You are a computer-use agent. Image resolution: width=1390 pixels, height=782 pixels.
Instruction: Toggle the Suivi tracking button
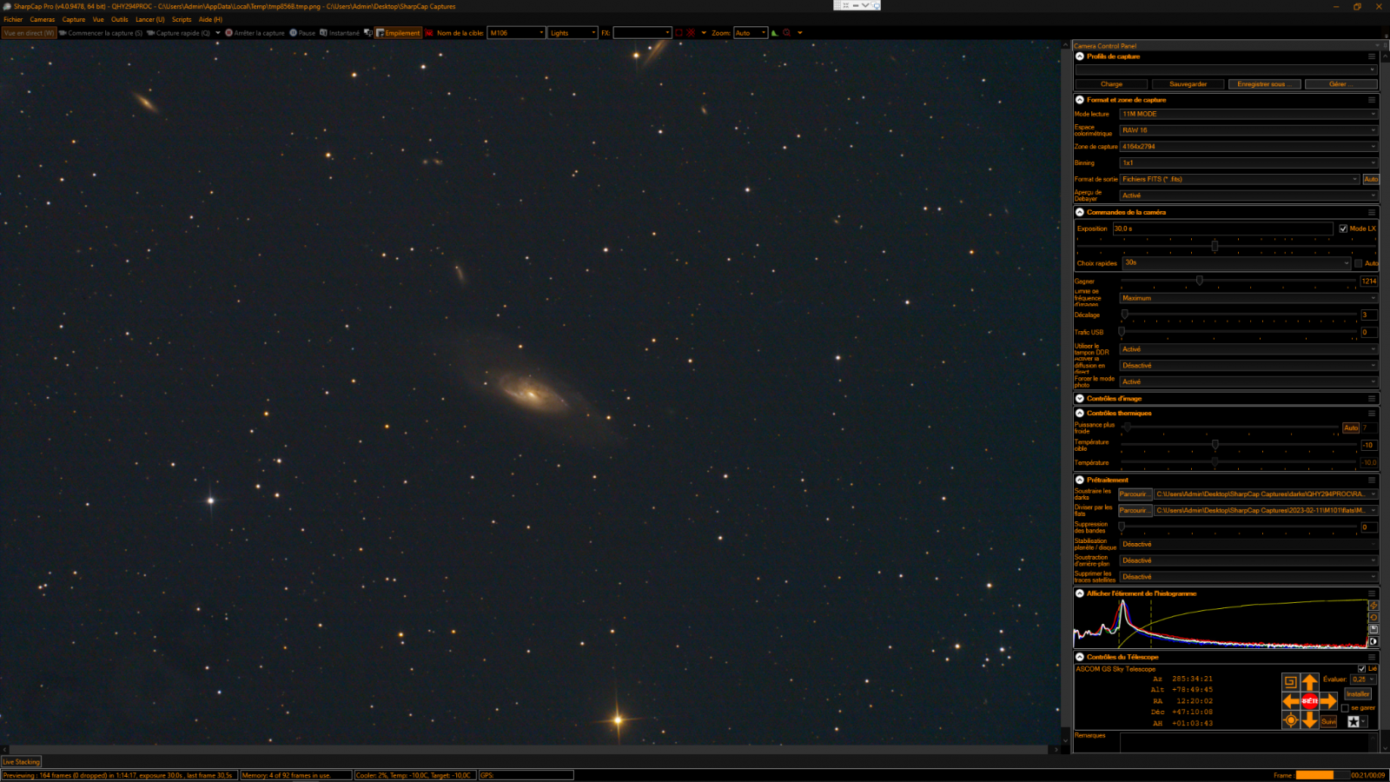pos(1328,721)
